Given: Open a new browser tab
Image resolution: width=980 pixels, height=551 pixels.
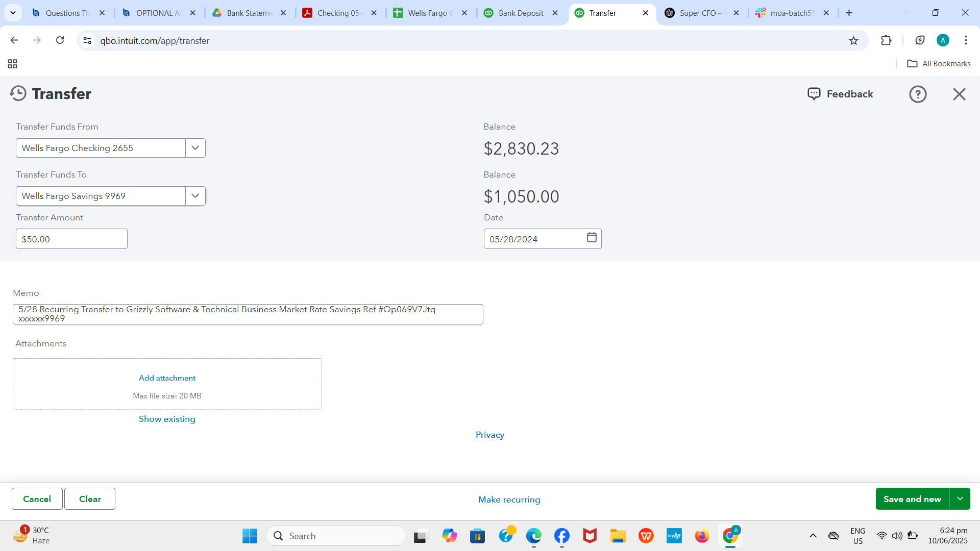Looking at the screenshot, I should [849, 13].
